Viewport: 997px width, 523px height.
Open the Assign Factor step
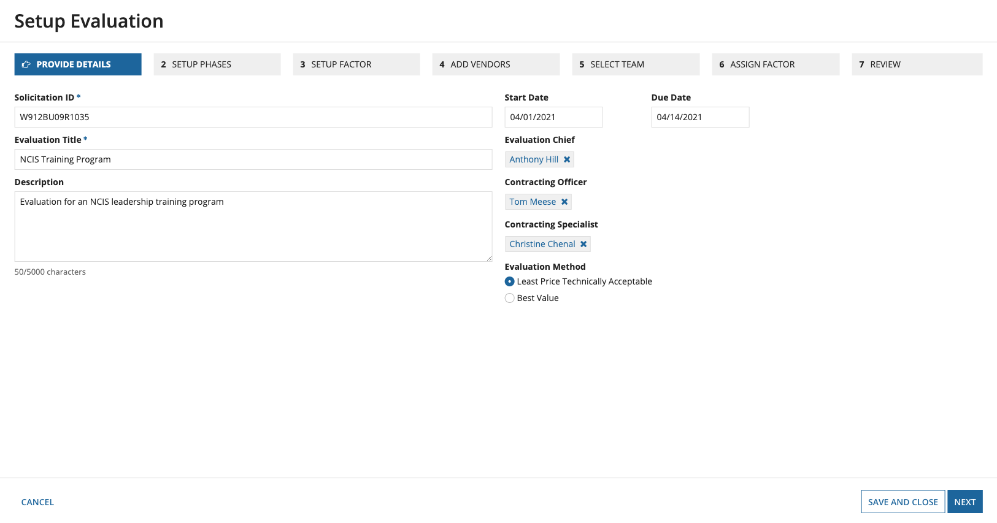point(776,64)
